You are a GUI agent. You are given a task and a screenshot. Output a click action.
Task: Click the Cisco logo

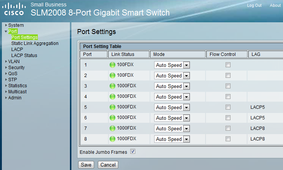(x=14, y=9)
